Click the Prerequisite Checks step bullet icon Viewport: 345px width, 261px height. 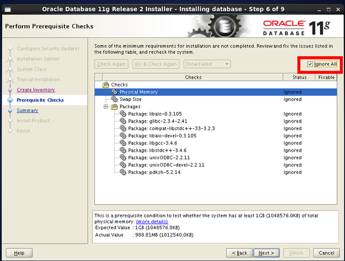[10, 100]
